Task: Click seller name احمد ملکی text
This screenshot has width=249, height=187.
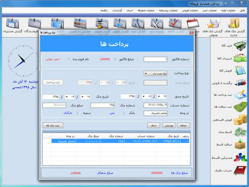Action: [x=53, y=59]
